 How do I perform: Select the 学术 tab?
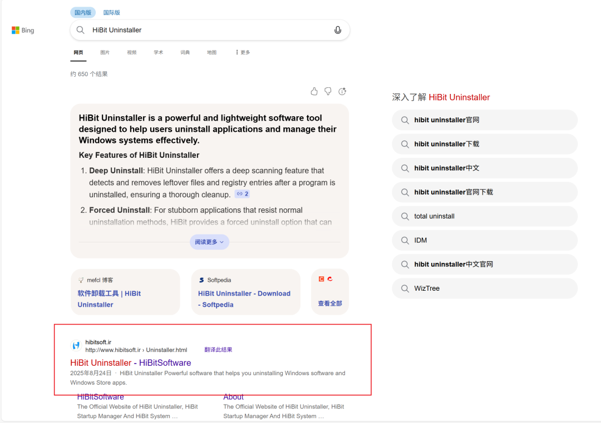(x=158, y=52)
